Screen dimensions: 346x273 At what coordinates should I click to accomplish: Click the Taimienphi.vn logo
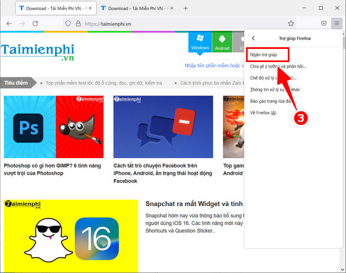[x=37, y=52]
